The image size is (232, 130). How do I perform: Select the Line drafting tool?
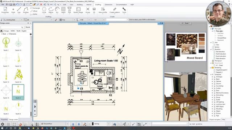(19, 10)
